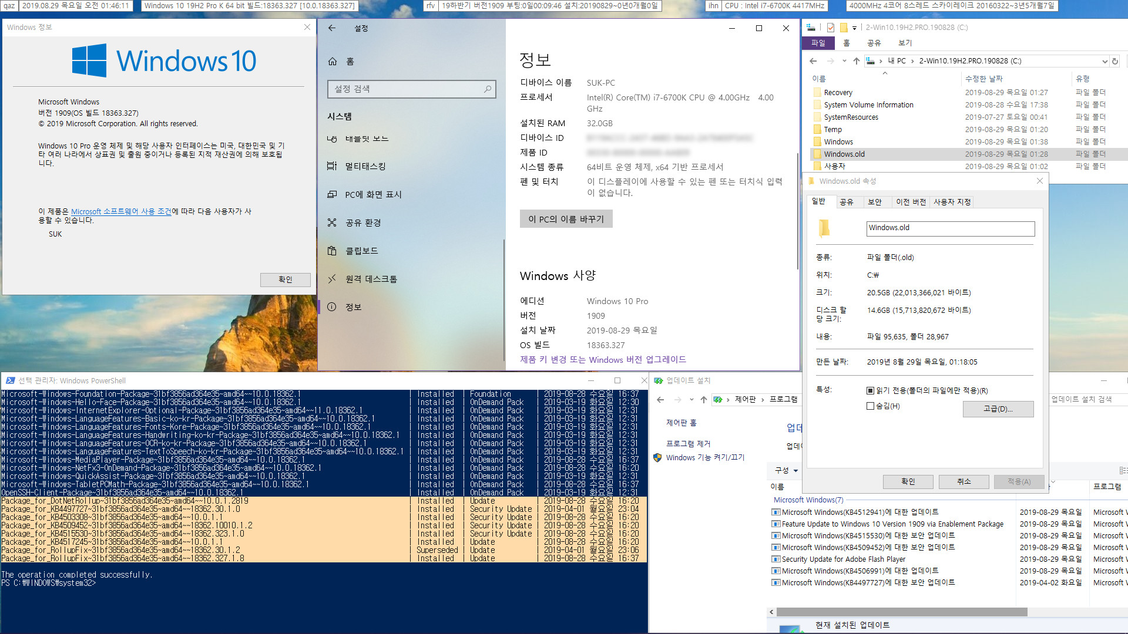The height and width of the screenshot is (634, 1128).
Task: Open Microsoft Software License Terms link
Action: (121, 211)
